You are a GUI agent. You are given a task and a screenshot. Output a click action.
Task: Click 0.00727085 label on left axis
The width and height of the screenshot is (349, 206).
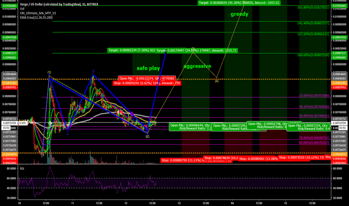coord(10,141)
